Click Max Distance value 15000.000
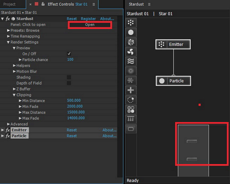This screenshot has width=230, height=184. point(76,112)
